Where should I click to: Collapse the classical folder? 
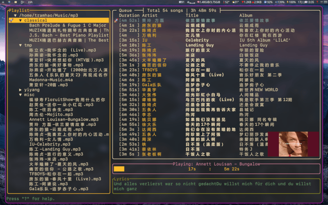tap(20, 20)
